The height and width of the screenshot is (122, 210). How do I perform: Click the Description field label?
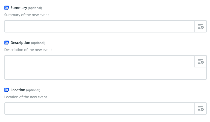click(20, 43)
